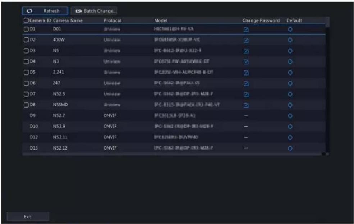Screen dimensions: 354x224
Task: Open change password for camera N5
Action: (246, 51)
